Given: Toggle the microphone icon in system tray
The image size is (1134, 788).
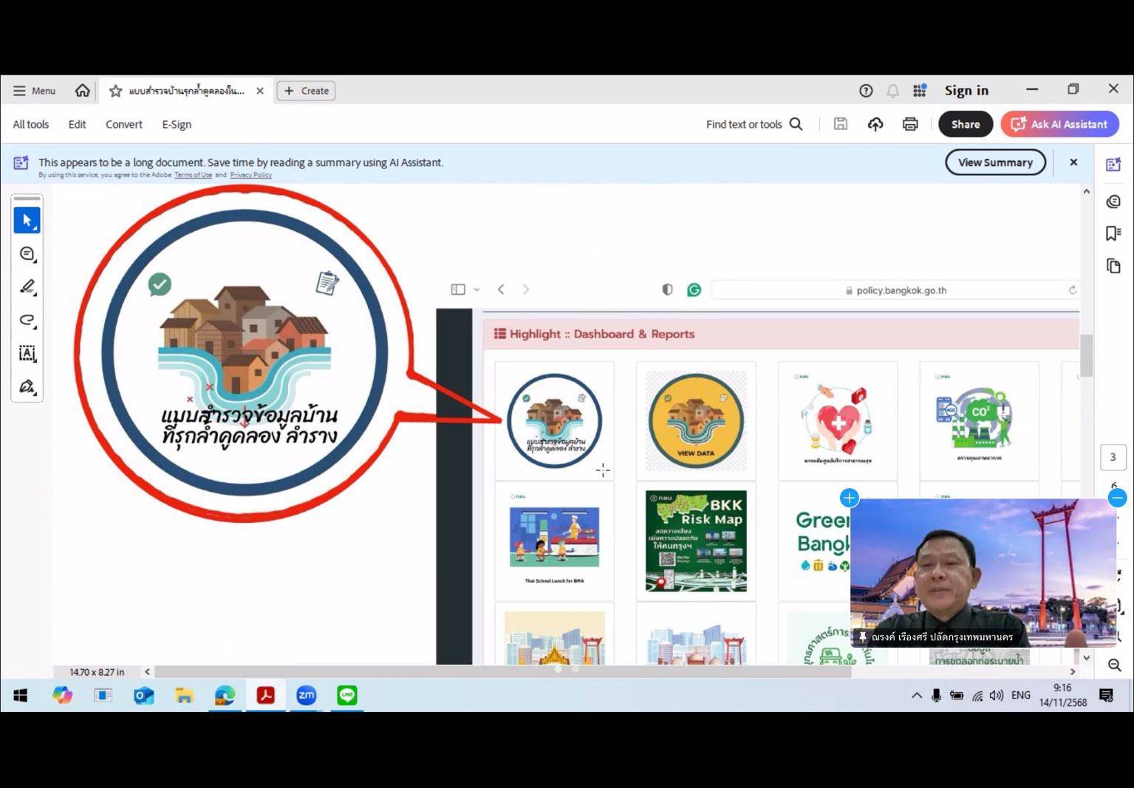Looking at the screenshot, I should [936, 695].
